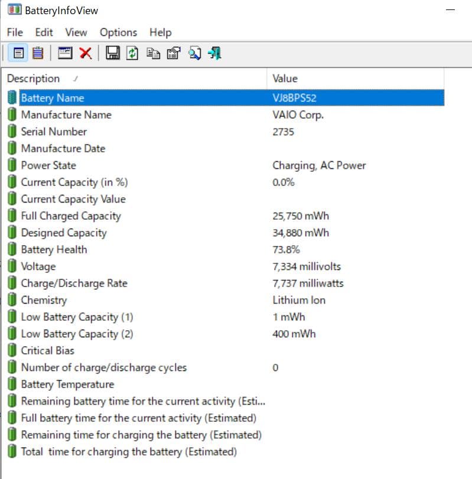Open the View menu
This screenshot has width=472, height=479.
click(x=76, y=32)
